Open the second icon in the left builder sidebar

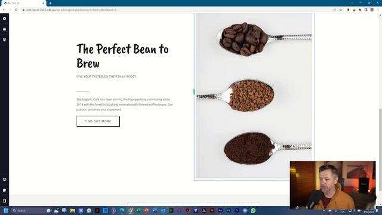pyautogui.click(x=4, y=29)
